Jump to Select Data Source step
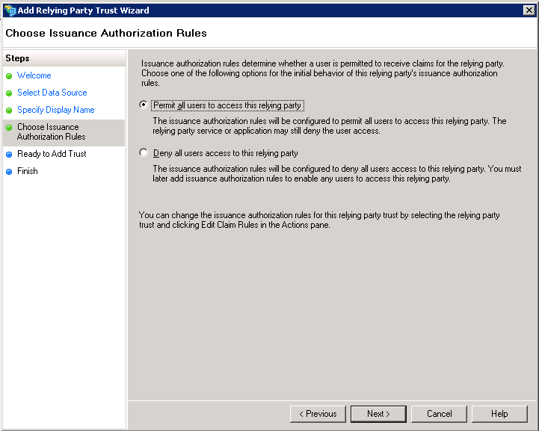The height and width of the screenshot is (431, 539). [x=52, y=93]
